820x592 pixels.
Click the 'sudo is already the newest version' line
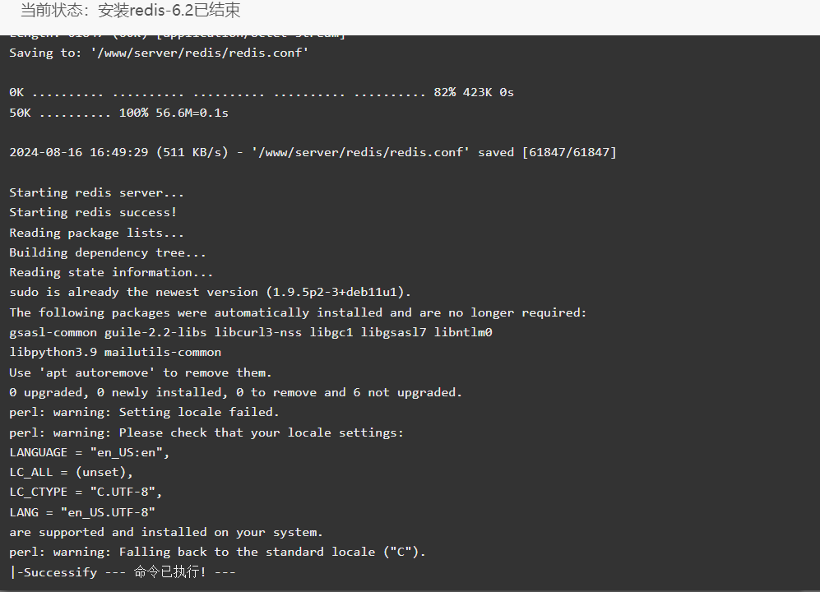(211, 293)
